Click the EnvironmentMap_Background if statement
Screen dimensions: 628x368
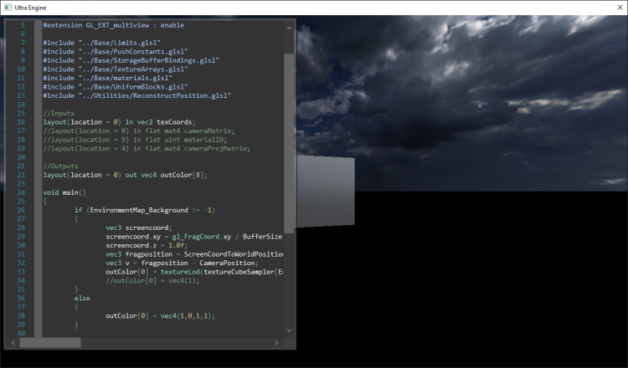click(x=144, y=210)
